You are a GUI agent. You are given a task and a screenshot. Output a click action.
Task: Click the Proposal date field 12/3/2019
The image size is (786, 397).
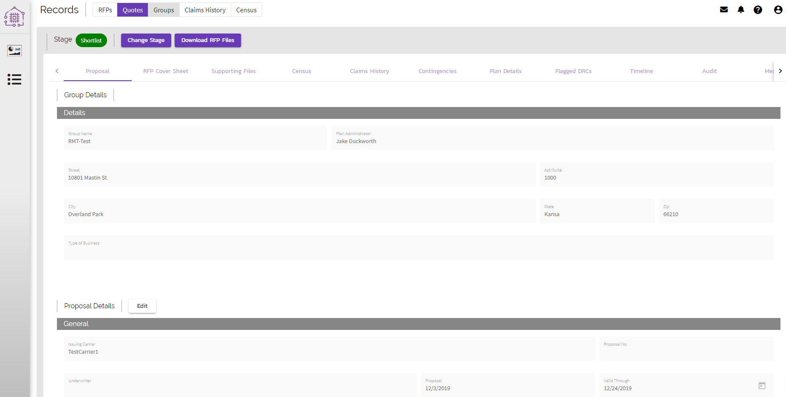coord(508,385)
